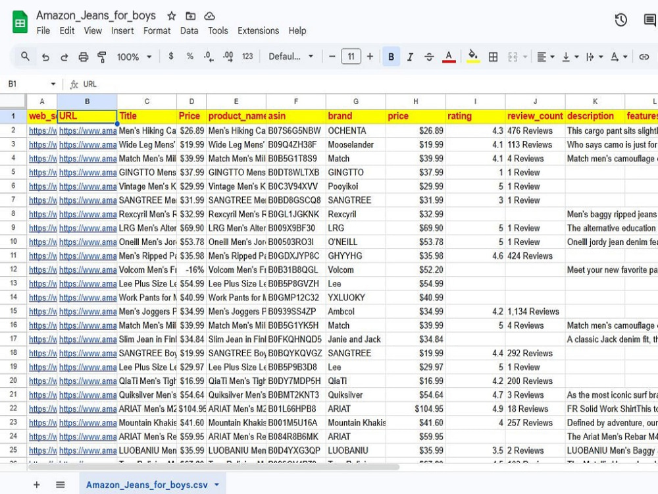Open the Help menu
The width and height of the screenshot is (658, 494).
(x=297, y=31)
